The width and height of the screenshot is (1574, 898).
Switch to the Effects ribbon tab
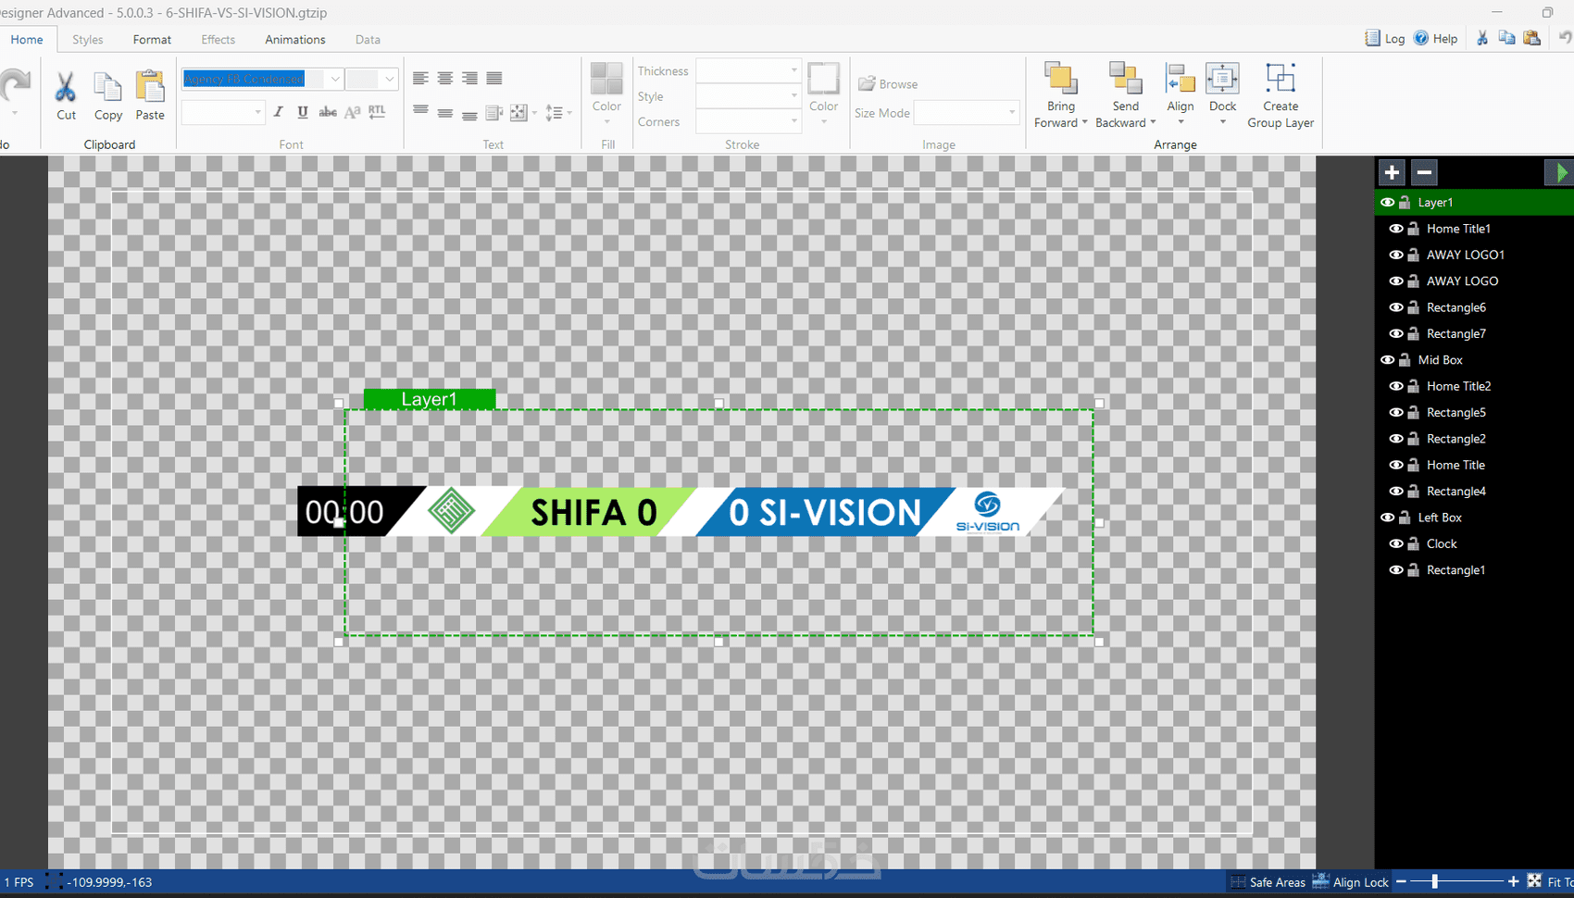[219, 40]
